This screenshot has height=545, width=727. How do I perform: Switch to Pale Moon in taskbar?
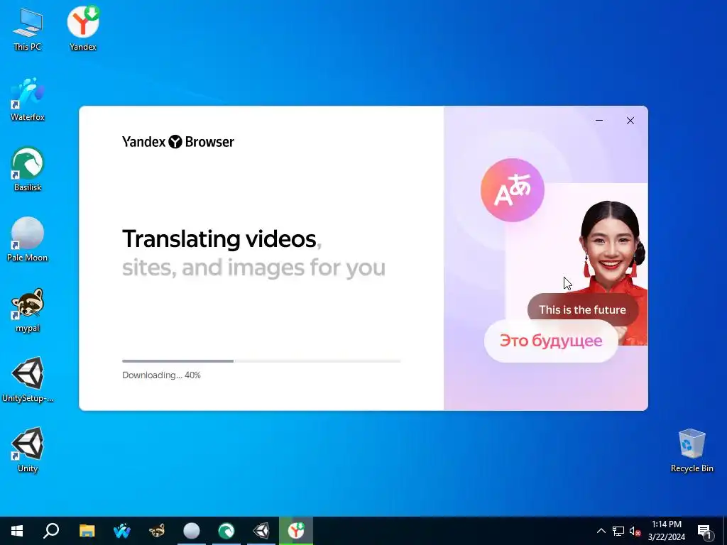[x=192, y=531]
